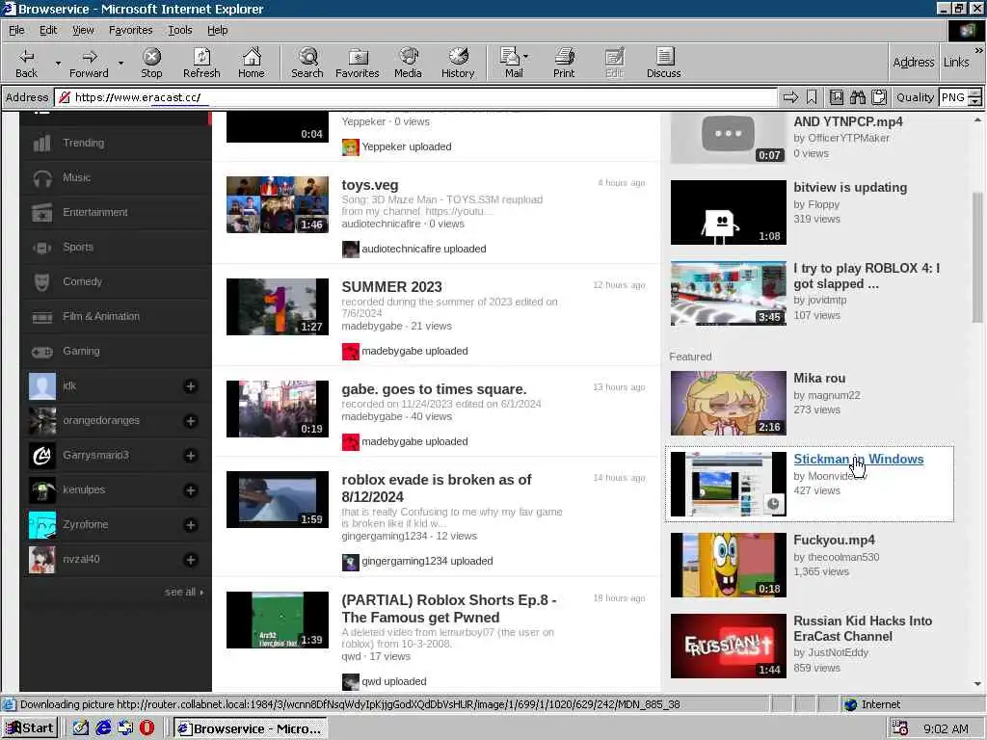Select the Browservice taskbar button
This screenshot has width=987, height=740.
pos(251,728)
